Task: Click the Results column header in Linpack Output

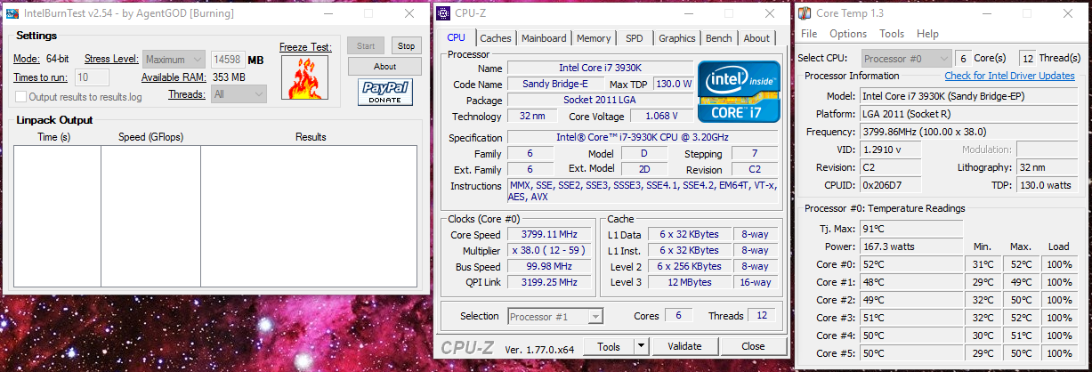Action: point(311,137)
